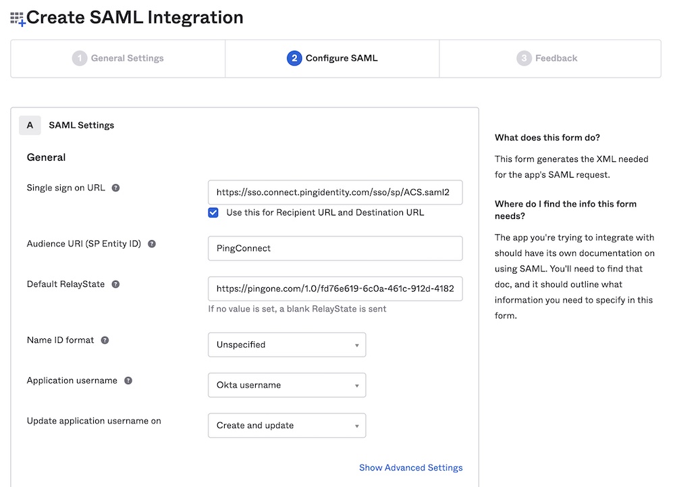
Task: Edit the Default RelayState value
Action: tap(335, 289)
